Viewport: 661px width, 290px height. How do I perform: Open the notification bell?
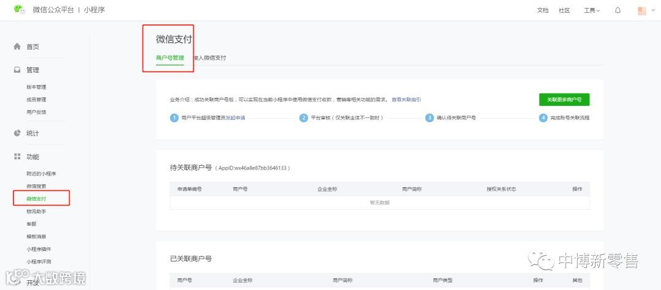point(618,10)
